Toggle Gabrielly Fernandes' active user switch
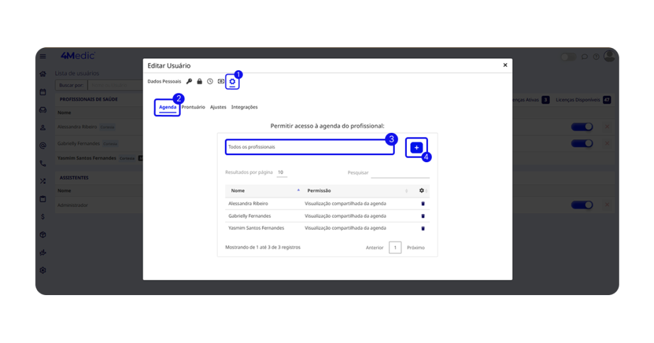Screen dimensions: 654x343 coord(581,144)
